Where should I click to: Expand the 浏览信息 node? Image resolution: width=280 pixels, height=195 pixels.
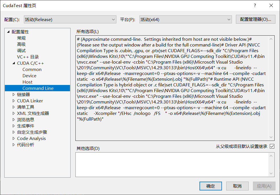(14, 119)
